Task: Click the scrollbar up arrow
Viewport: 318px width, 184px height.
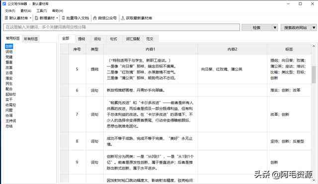Action: (x=314, y=46)
